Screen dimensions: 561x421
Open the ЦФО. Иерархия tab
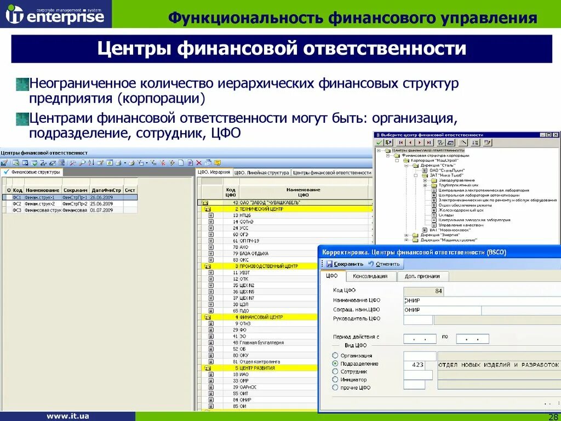click(214, 172)
